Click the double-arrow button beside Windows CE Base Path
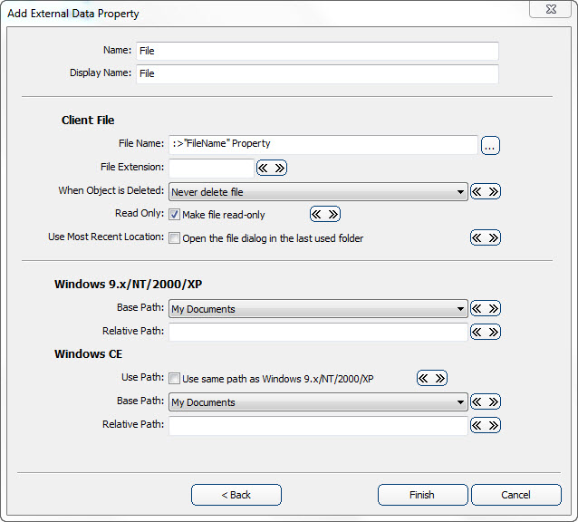 click(486, 401)
